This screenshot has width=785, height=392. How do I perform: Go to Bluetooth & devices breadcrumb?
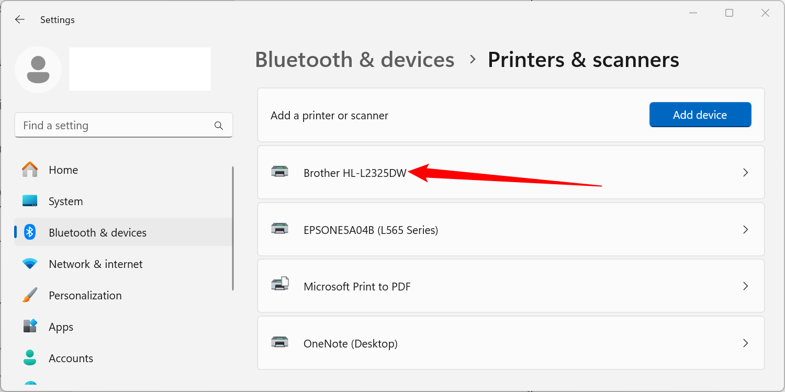click(x=354, y=60)
